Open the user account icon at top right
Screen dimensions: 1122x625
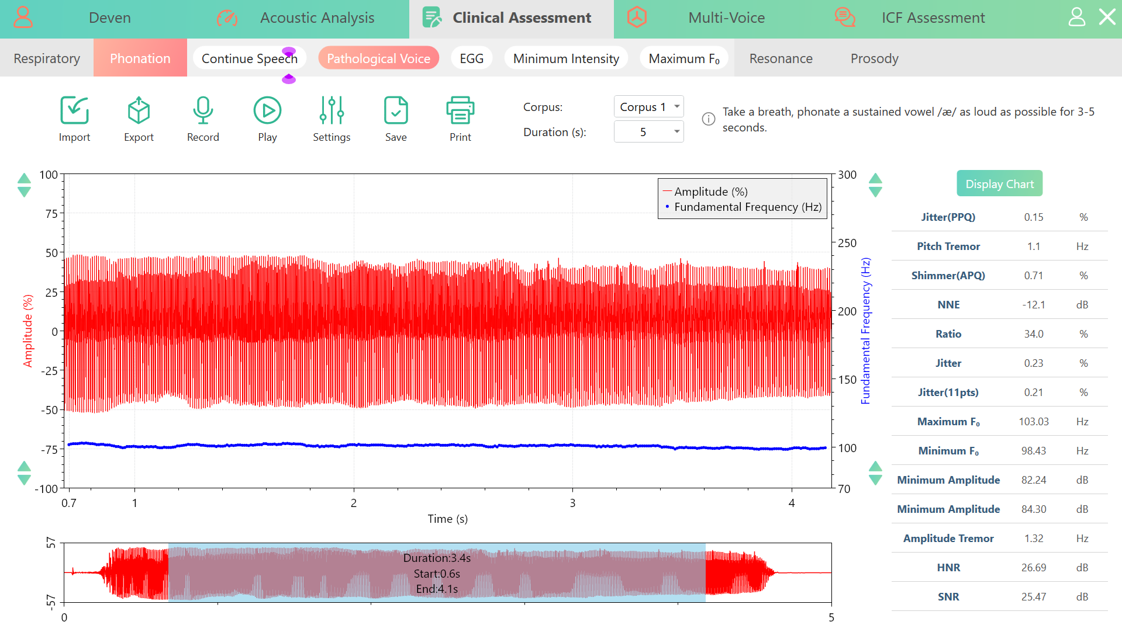click(x=1076, y=17)
